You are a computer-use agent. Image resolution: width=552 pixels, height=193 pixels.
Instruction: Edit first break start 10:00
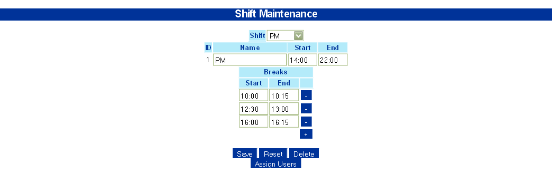(x=253, y=95)
